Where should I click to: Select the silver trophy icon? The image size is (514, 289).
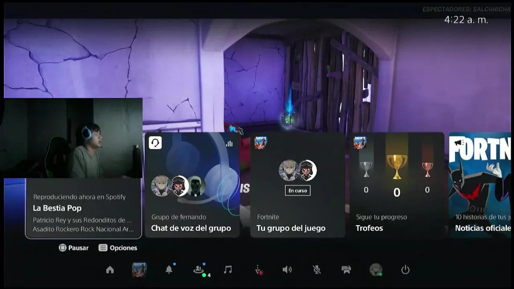366,169
